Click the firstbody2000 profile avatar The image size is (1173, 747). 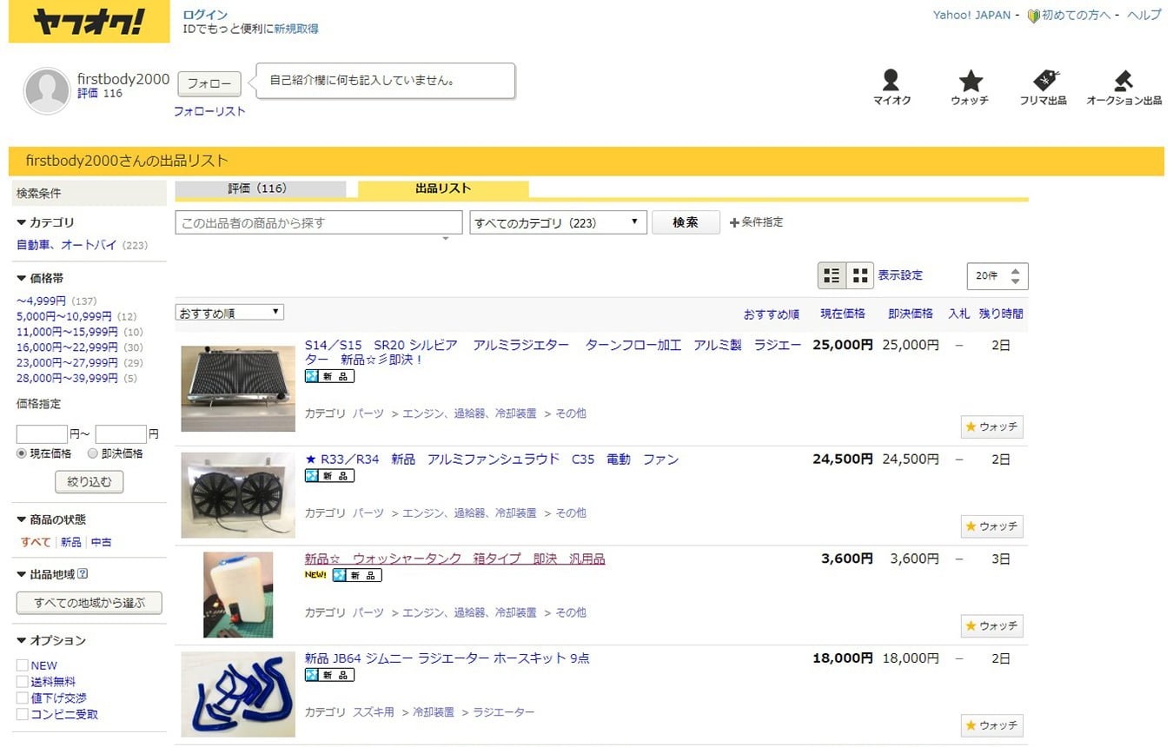pos(47,90)
